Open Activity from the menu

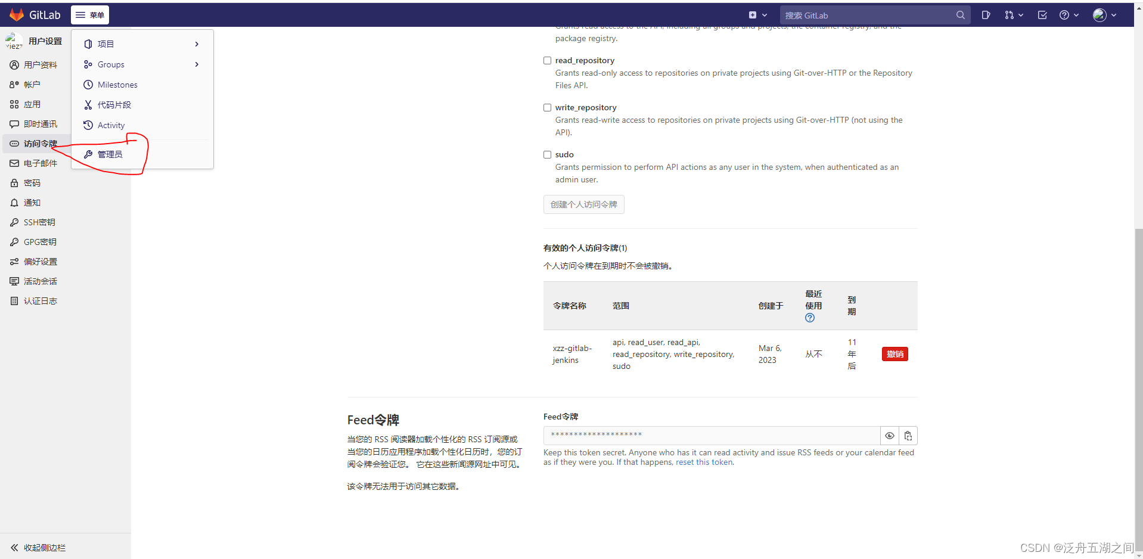(x=142, y=125)
